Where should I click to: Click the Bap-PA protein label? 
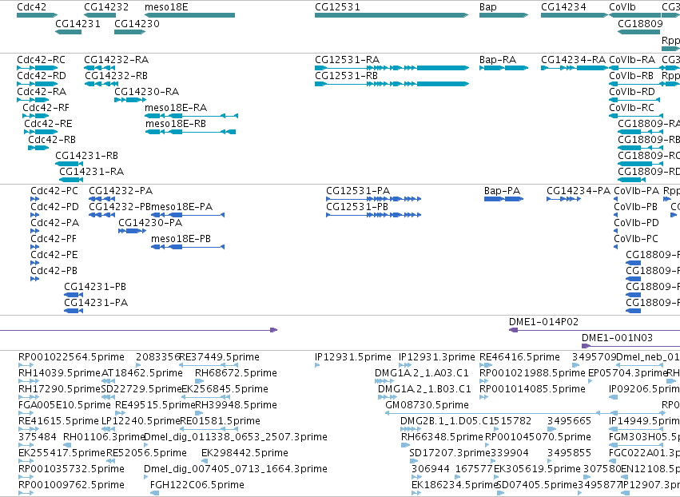click(x=502, y=191)
